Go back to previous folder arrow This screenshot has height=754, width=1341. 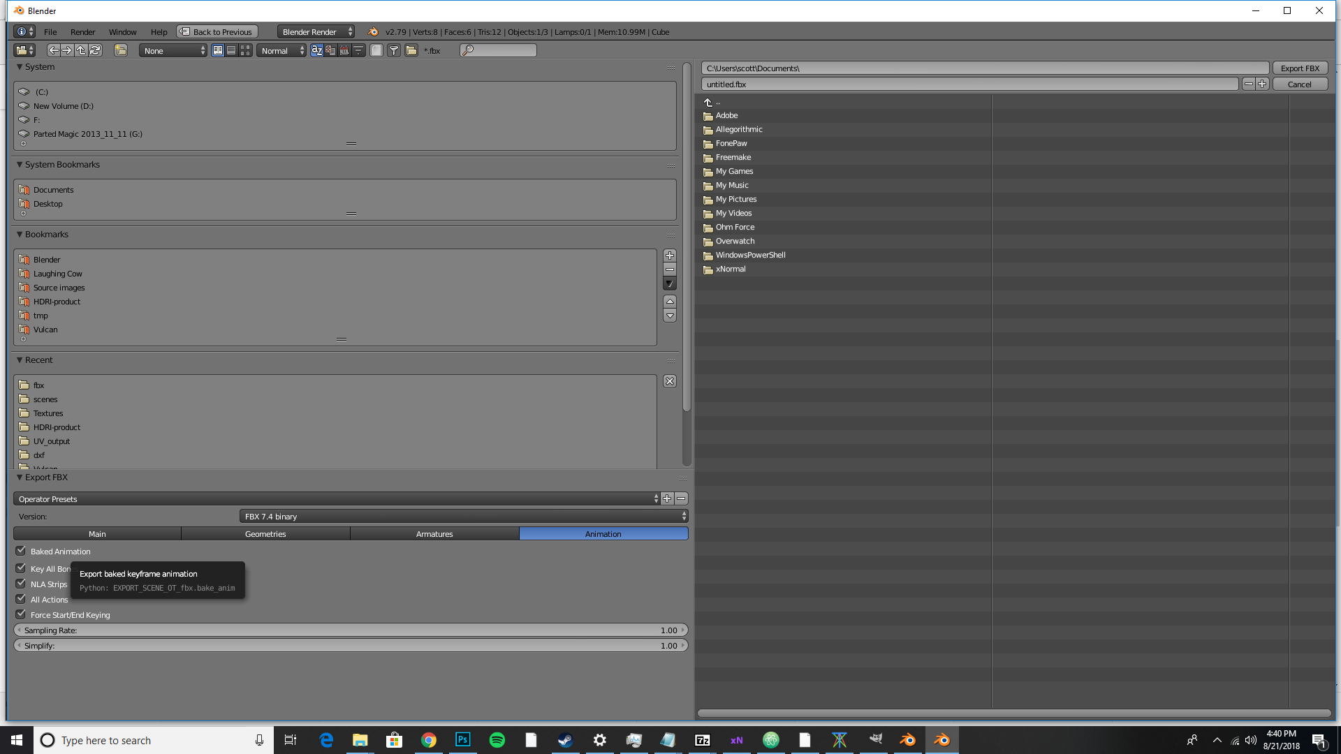(x=53, y=50)
